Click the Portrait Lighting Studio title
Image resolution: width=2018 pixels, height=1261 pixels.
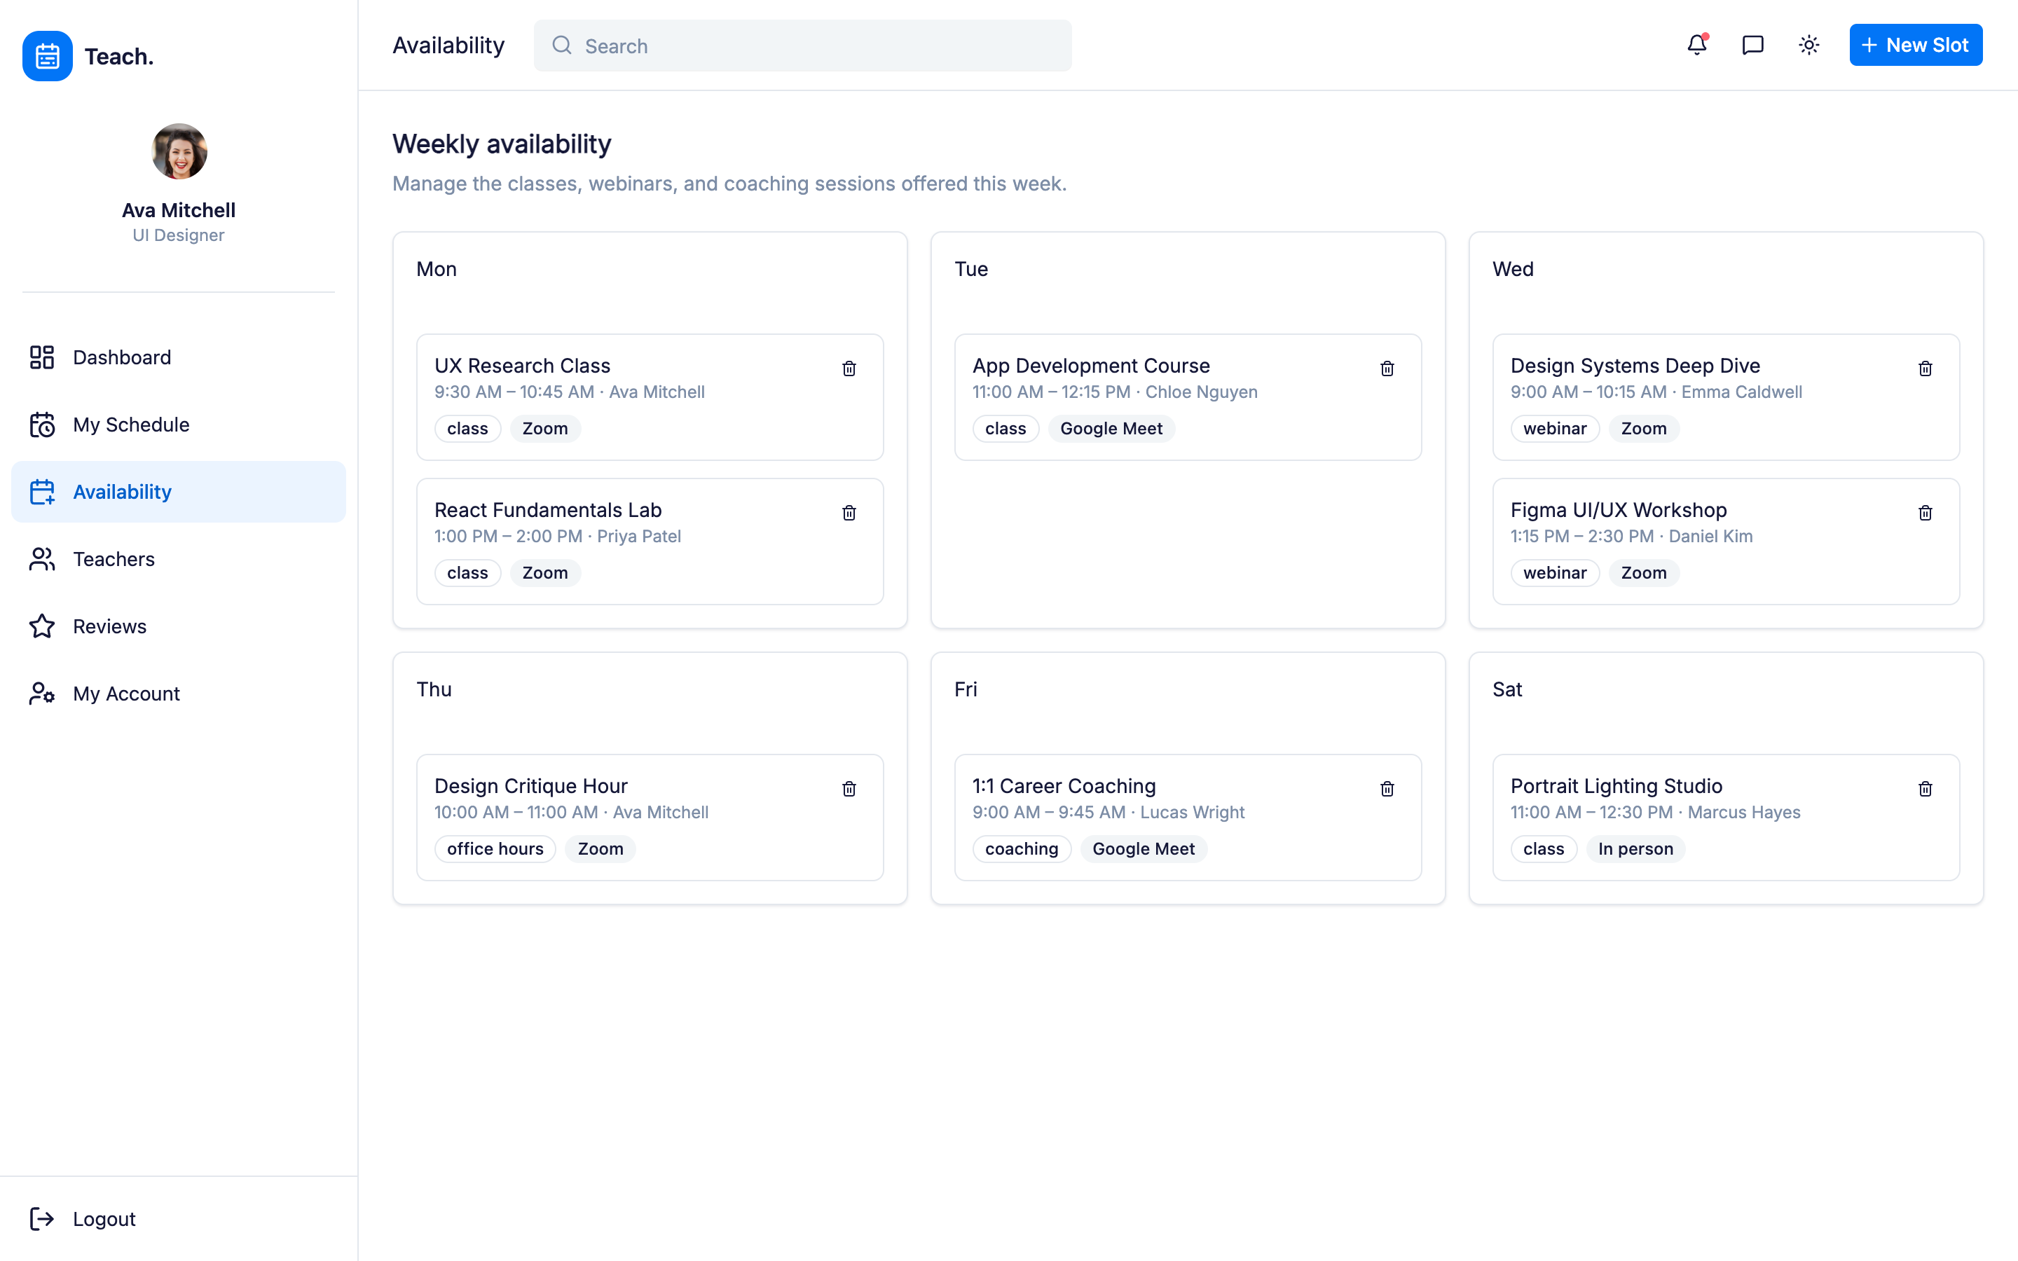point(1616,785)
